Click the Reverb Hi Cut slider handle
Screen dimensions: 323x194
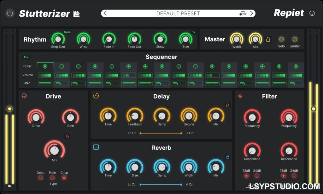[x=181, y=185]
